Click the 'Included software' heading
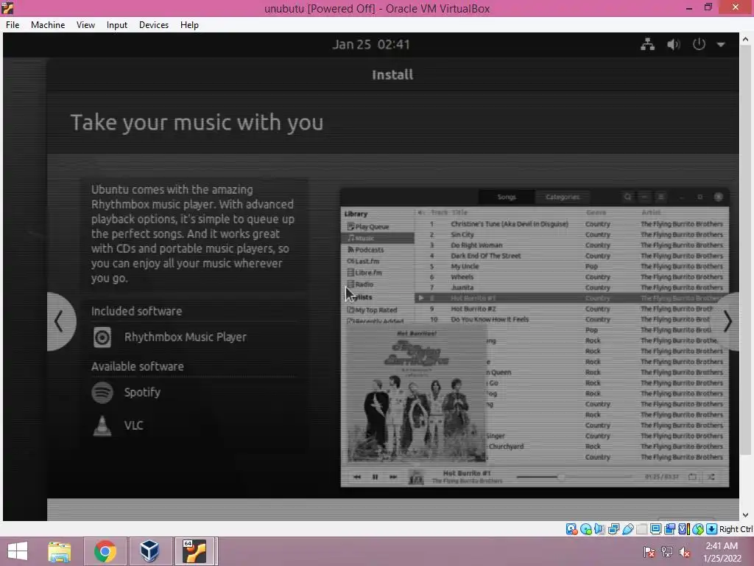The width and height of the screenshot is (754, 566). [x=136, y=311]
